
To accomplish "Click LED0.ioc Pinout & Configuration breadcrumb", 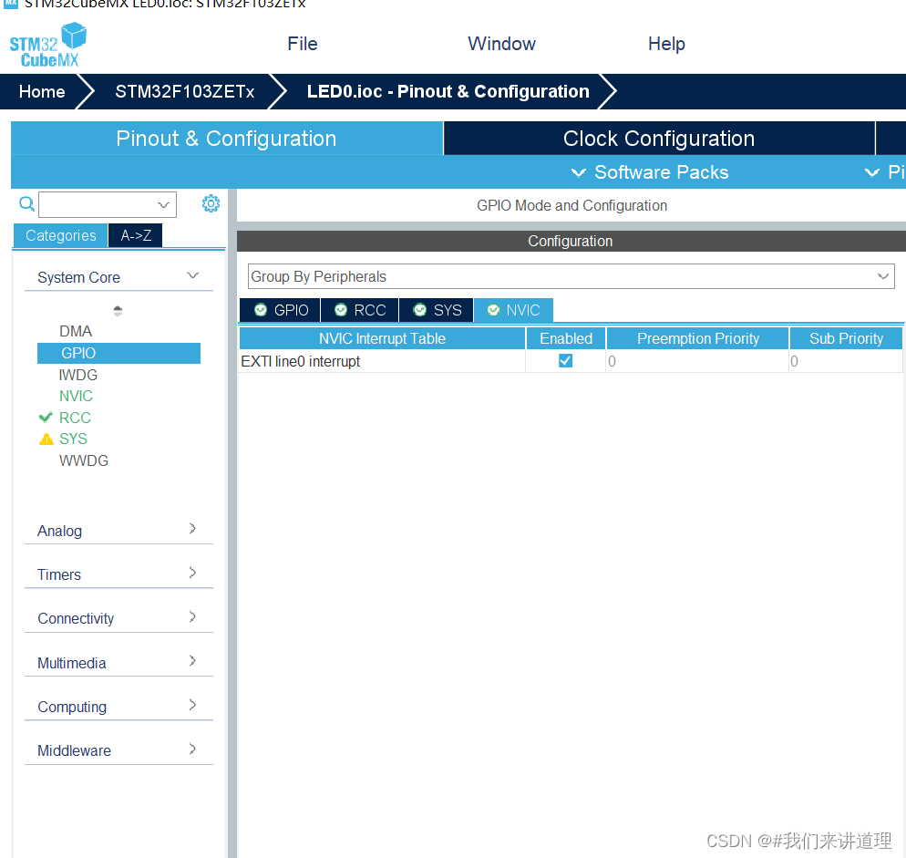I will (x=448, y=91).
